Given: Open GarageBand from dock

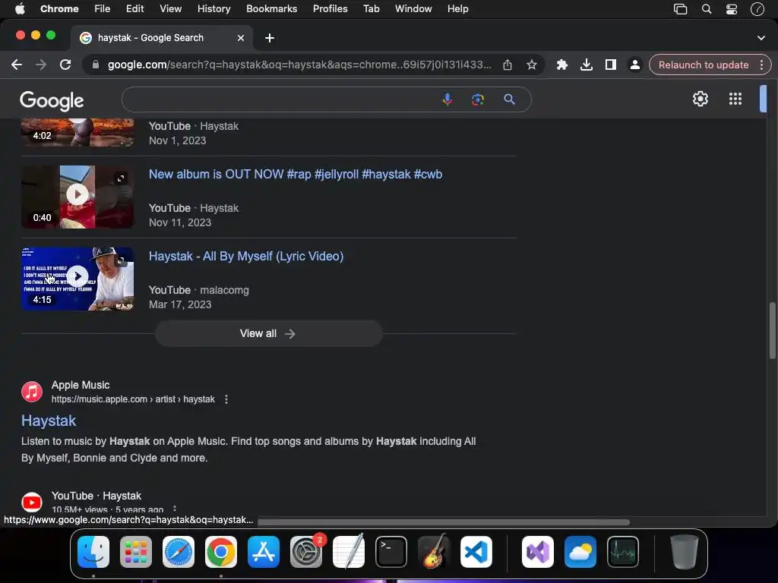Looking at the screenshot, I should (434, 552).
